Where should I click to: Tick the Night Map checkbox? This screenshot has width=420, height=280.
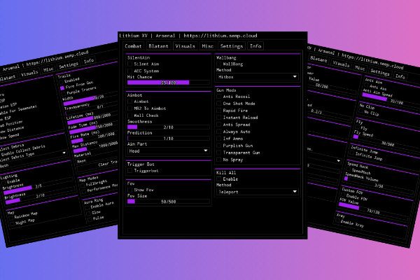pyautogui.click(x=13, y=224)
